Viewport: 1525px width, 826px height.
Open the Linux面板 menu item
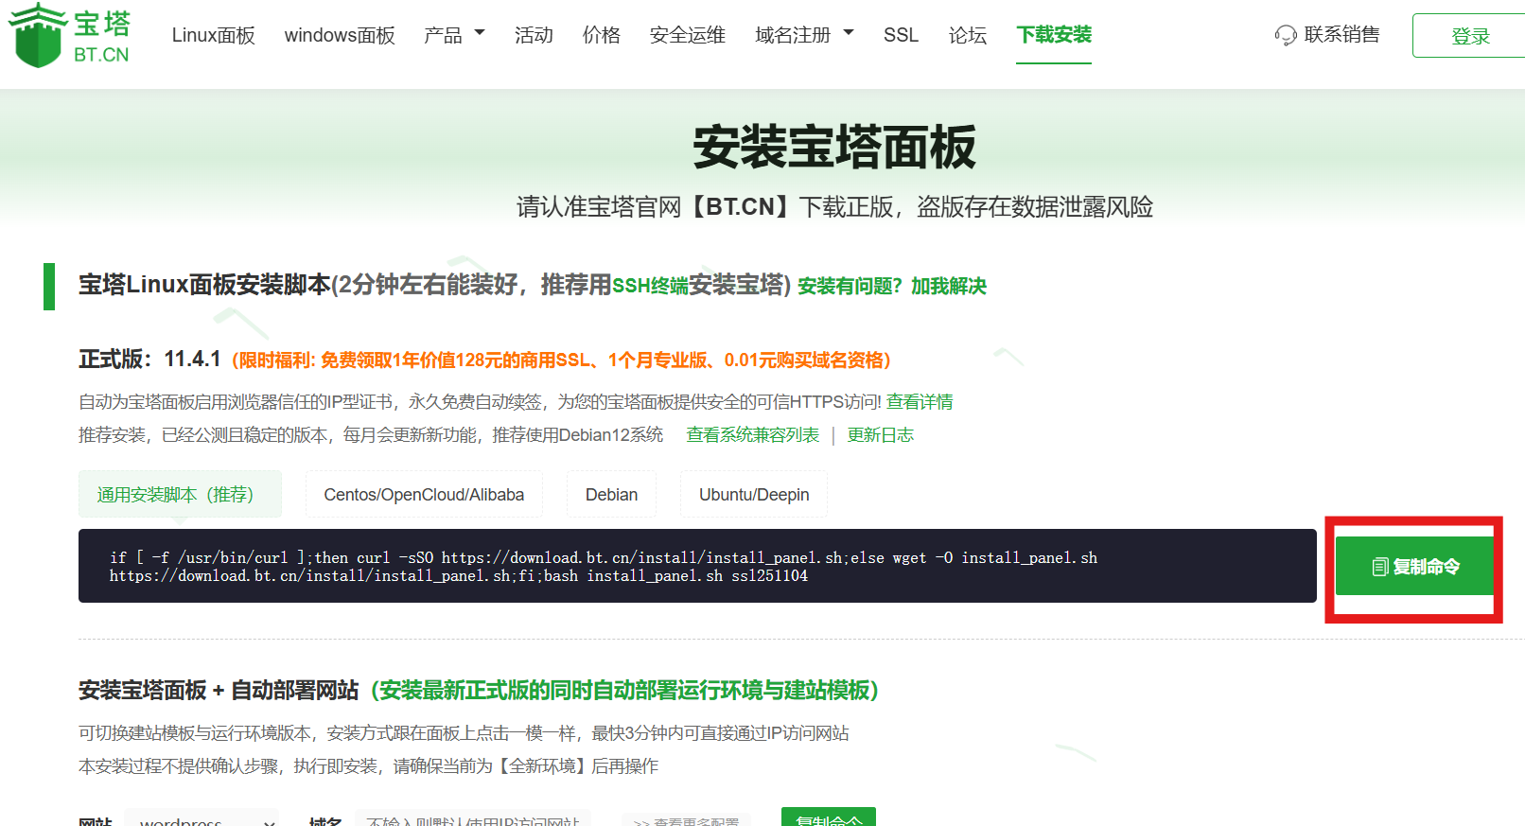point(213,35)
